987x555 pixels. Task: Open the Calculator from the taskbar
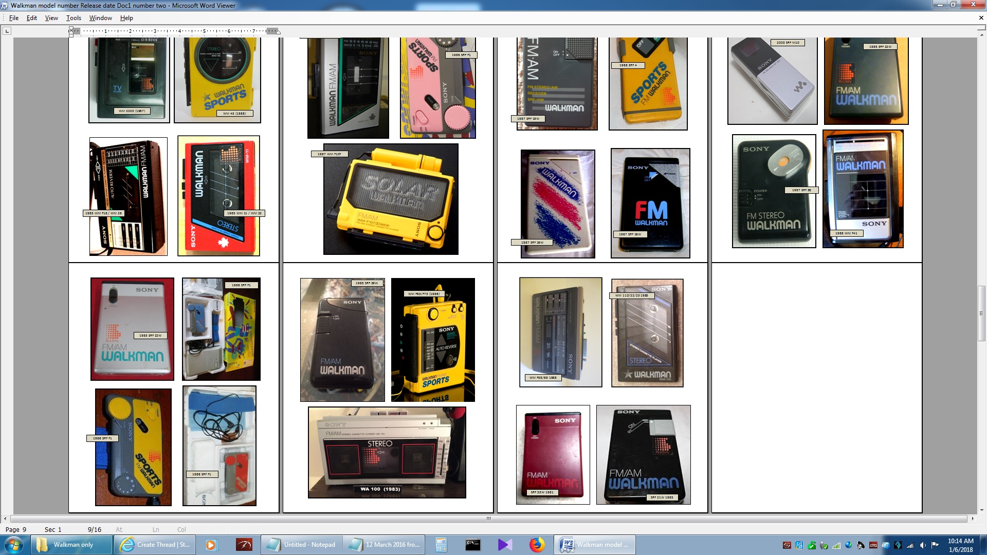click(441, 545)
